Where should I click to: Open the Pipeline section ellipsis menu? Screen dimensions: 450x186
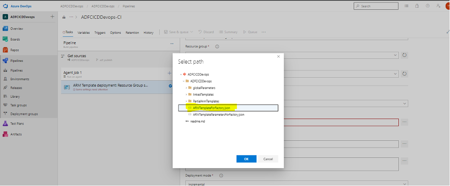point(172,44)
